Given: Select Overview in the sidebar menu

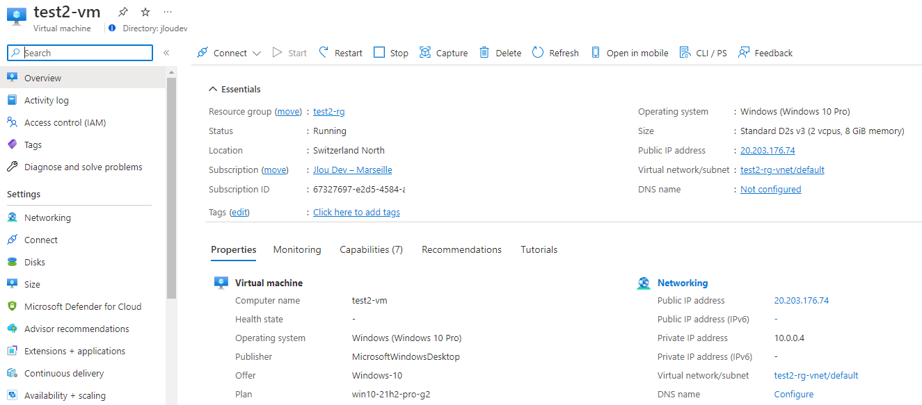Looking at the screenshot, I should click(x=84, y=78).
